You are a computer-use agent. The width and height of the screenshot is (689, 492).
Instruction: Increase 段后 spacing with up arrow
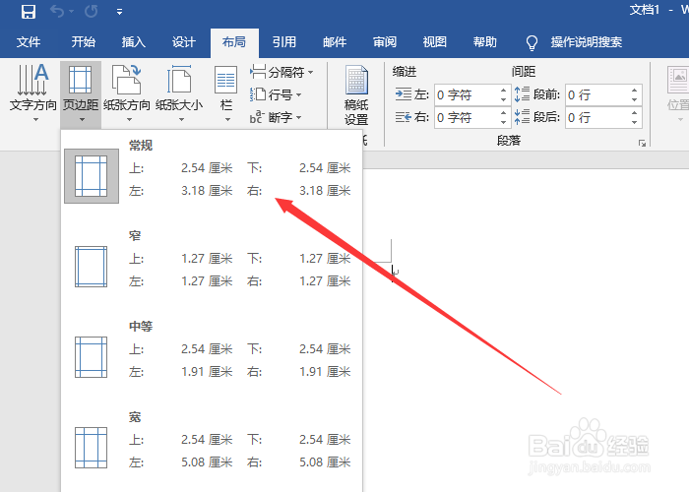[x=634, y=113]
